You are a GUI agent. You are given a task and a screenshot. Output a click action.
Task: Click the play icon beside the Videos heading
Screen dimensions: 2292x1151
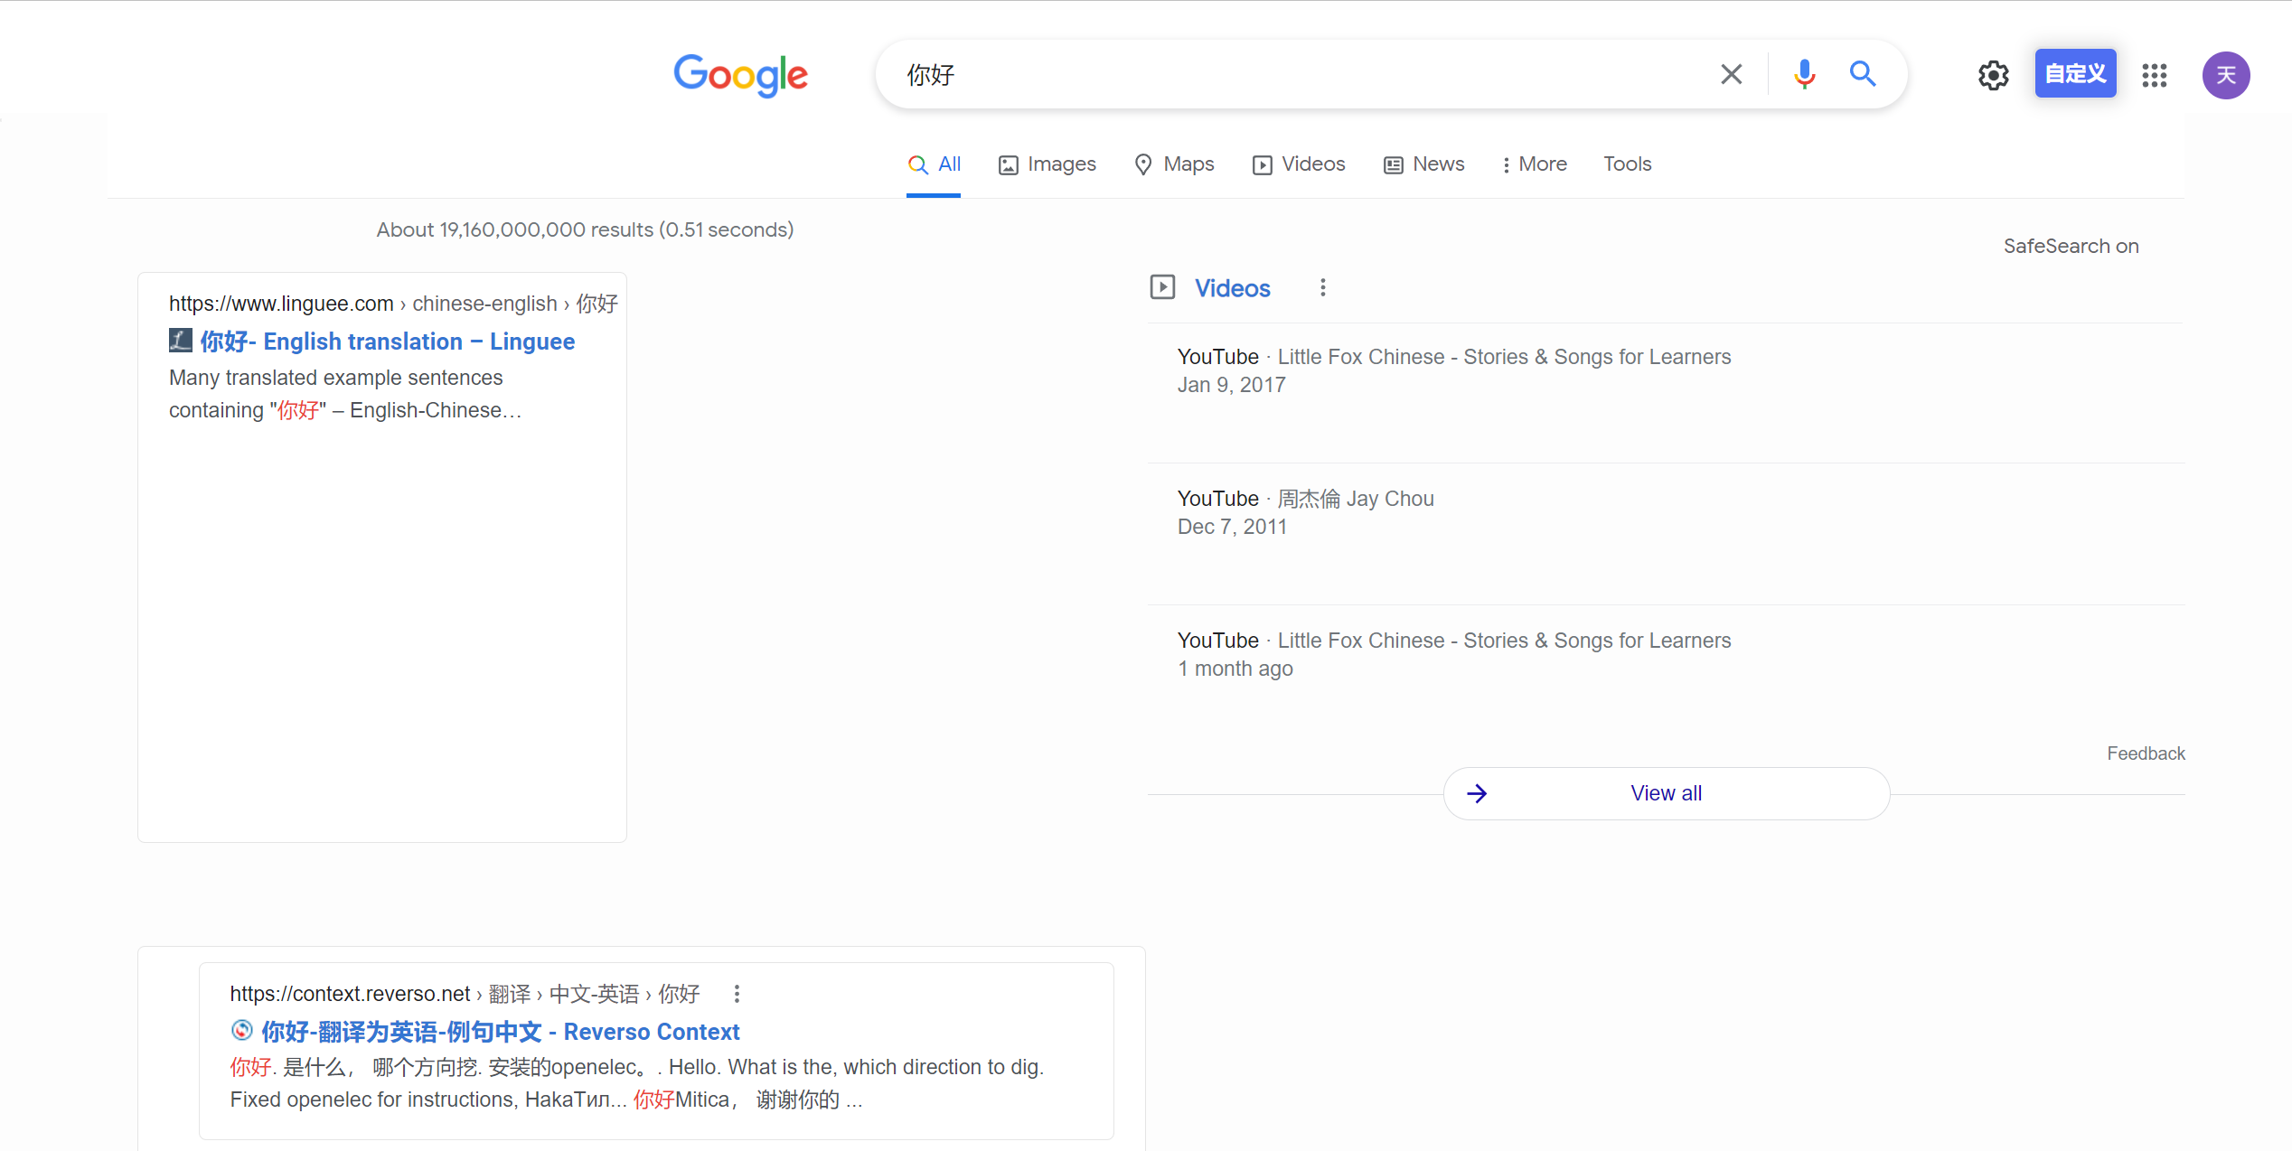pyautogui.click(x=1162, y=287)
